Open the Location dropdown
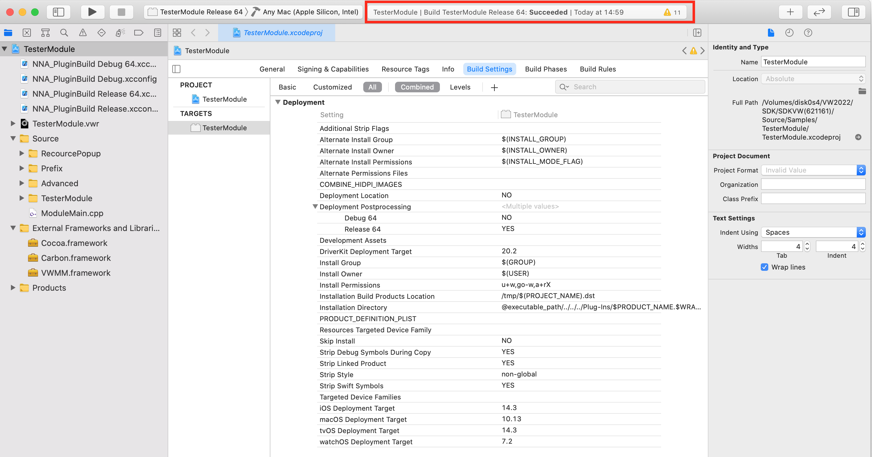872x457 pixels. pyautogui.click(x=813, y=79)
